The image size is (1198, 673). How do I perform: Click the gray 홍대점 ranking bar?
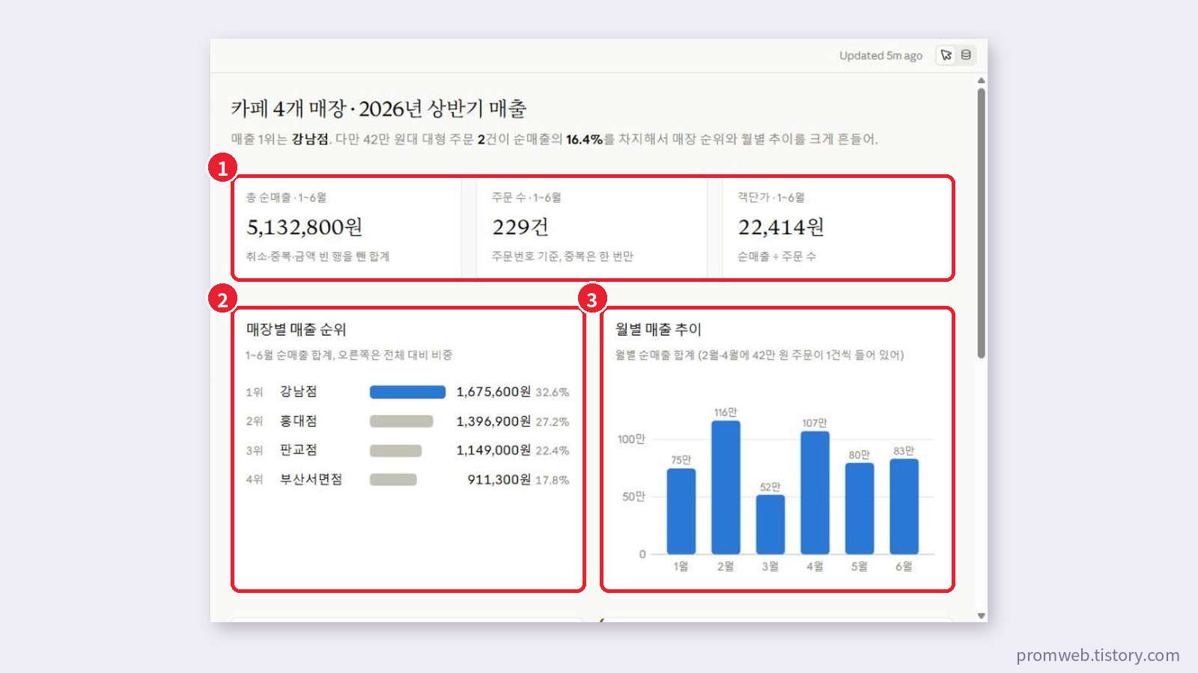tap(401, 421)
